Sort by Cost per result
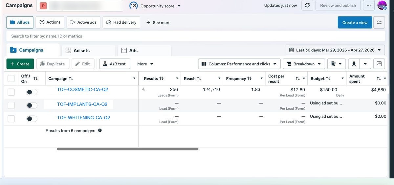This screenshot has width=394, height=185. pyautogui.click(x=298, y=79)
